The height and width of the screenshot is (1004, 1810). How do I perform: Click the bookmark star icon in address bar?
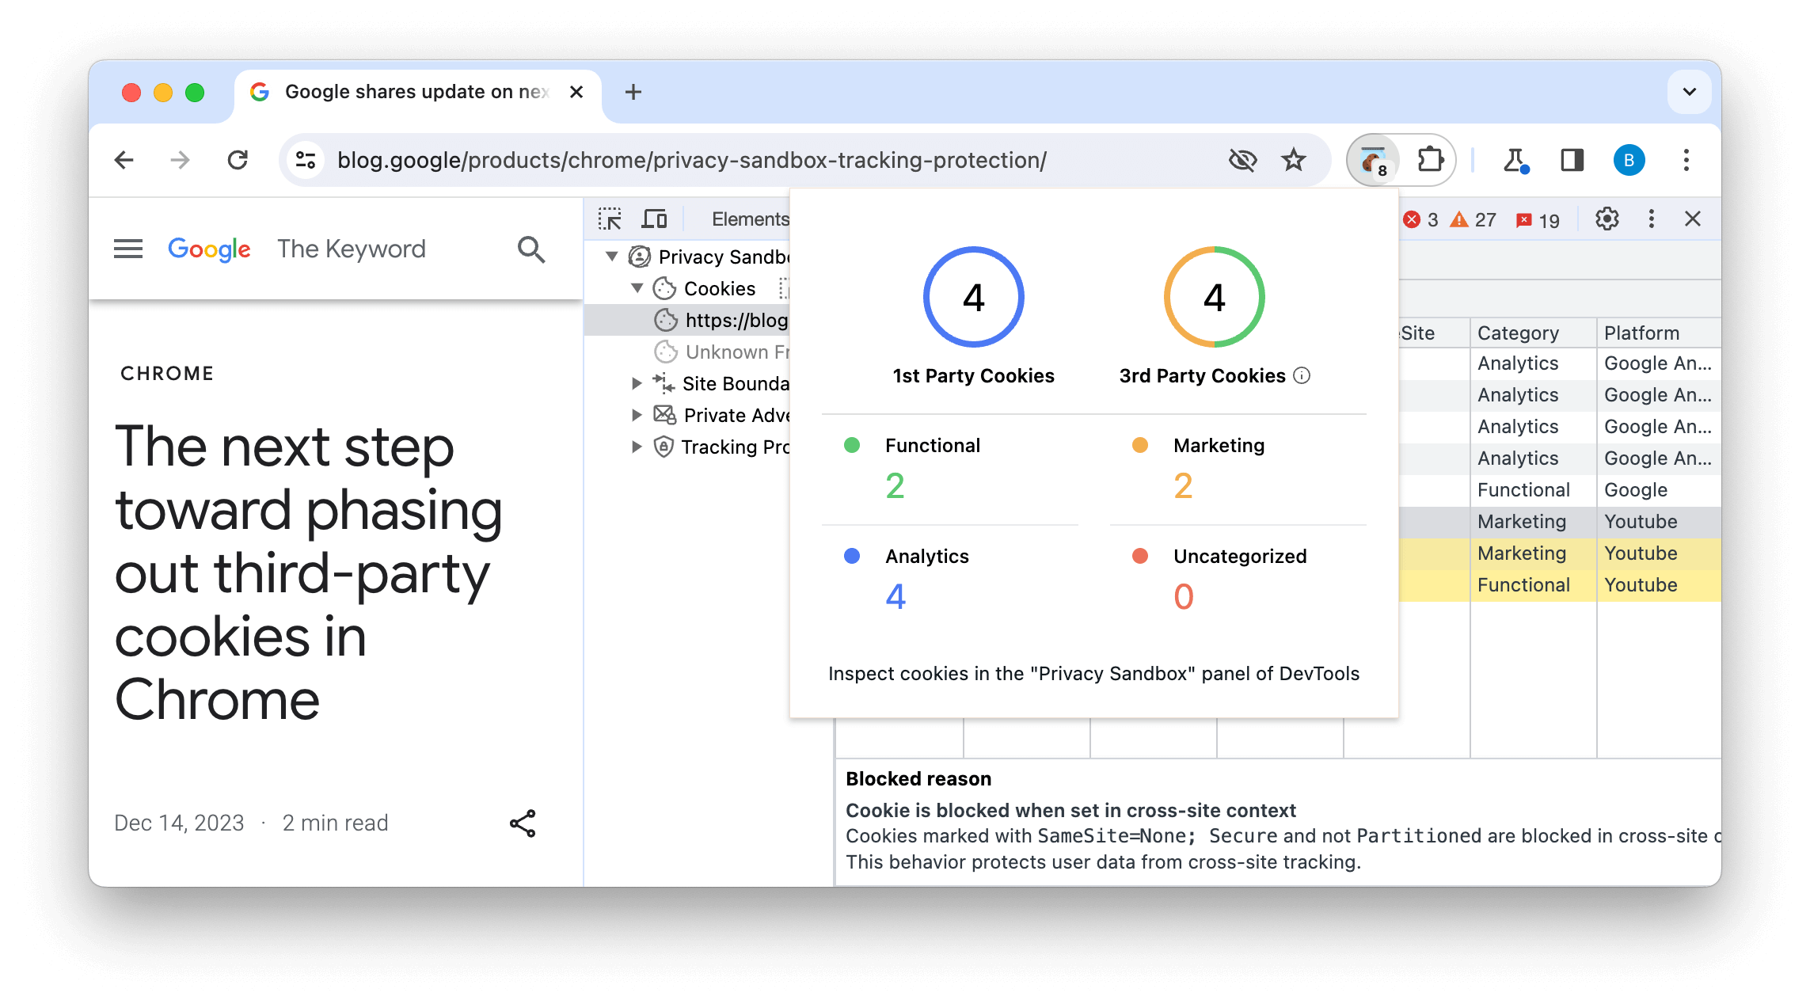(1293, 159)
